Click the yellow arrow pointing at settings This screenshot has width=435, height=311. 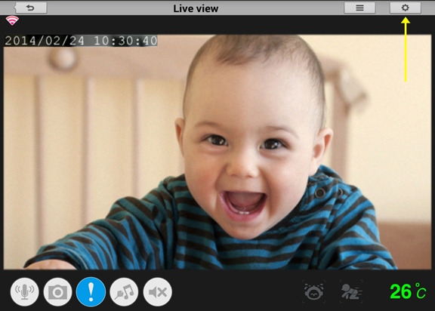click(x=406, y=49)
